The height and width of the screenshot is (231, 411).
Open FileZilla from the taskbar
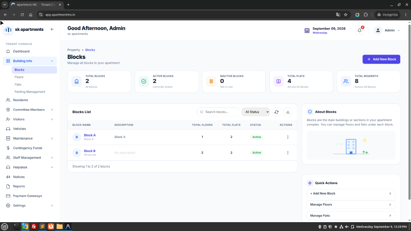point(34,227)
